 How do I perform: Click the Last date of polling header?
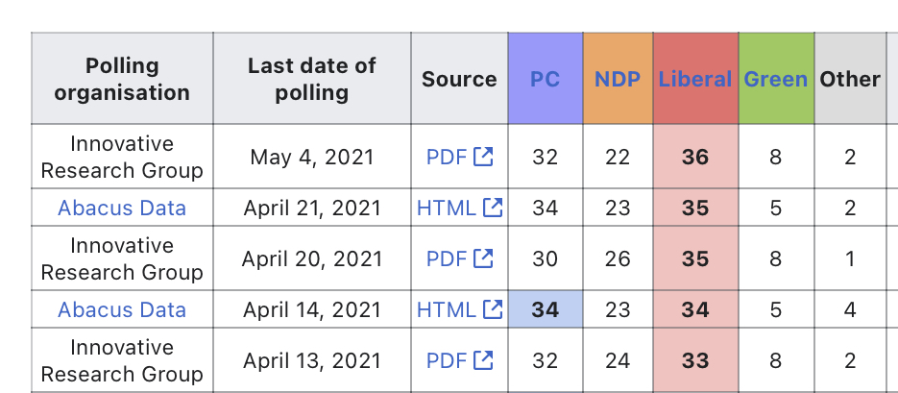click(x=312, y=79)
